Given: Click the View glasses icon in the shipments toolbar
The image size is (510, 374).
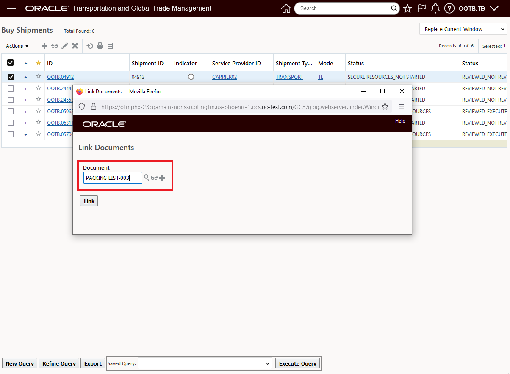Looking at the screenshot, I should tap(55, 46).
